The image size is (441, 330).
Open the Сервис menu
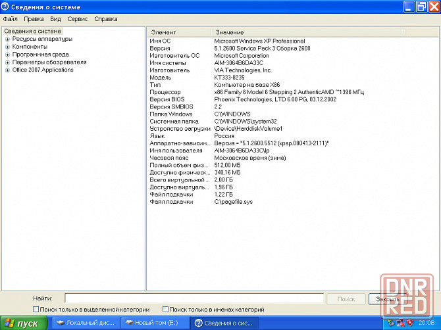coord(78,19)
